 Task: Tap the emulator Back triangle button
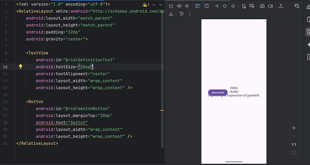[x=217, y=6]
